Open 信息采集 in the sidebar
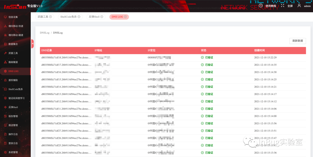Screen dimensions: 313x157 point(13,17)
